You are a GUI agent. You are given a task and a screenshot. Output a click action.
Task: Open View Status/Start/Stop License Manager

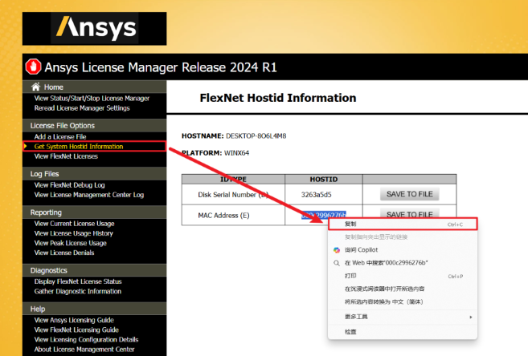tap(92, 99)
